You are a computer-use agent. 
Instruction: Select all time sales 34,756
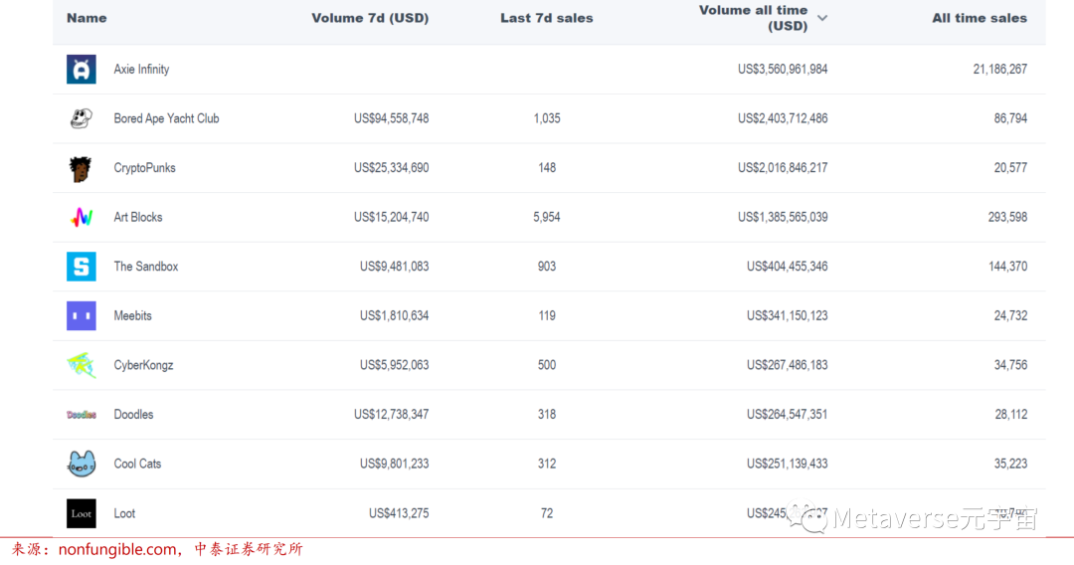(1010, 365)
